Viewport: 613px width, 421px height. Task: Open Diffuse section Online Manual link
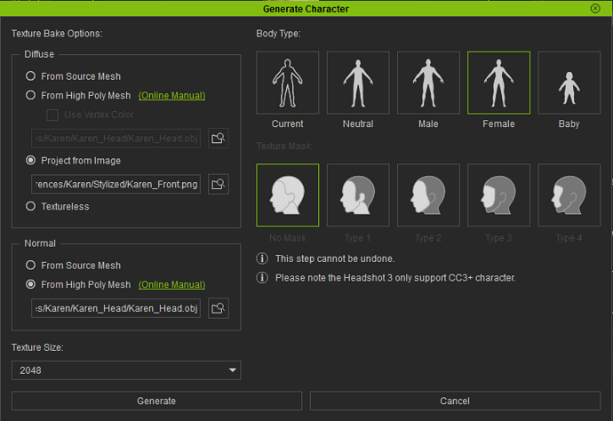click(172, 95)
